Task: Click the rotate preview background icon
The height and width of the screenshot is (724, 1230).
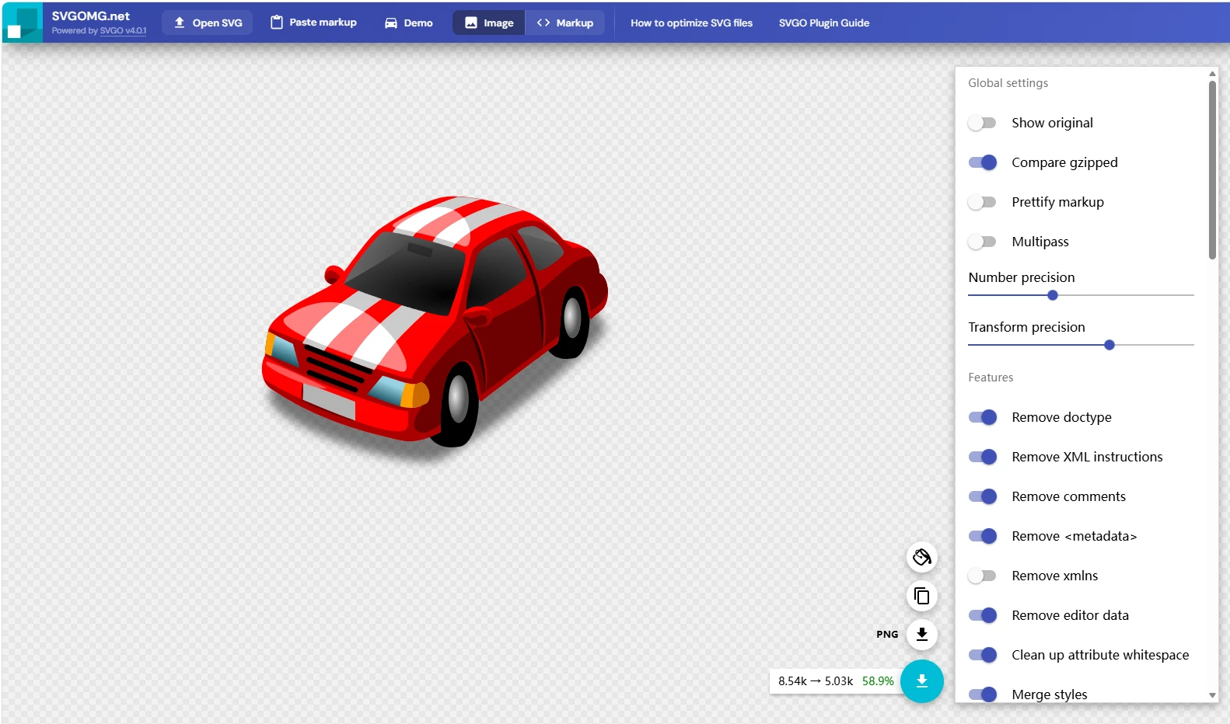Action: click(922, 557)
